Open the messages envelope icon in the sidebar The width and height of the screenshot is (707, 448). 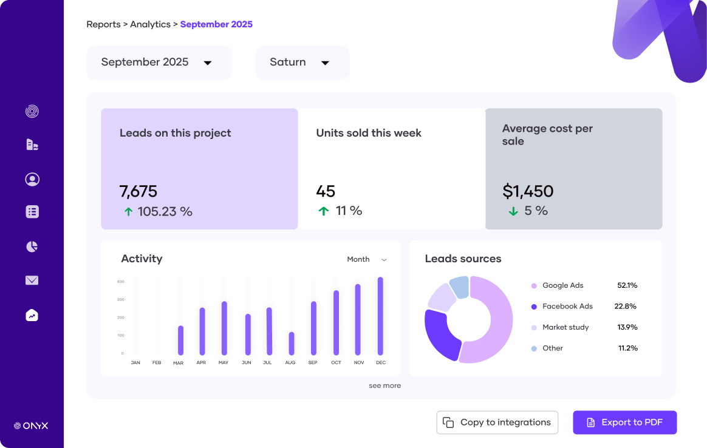click(x=32, y=280)
